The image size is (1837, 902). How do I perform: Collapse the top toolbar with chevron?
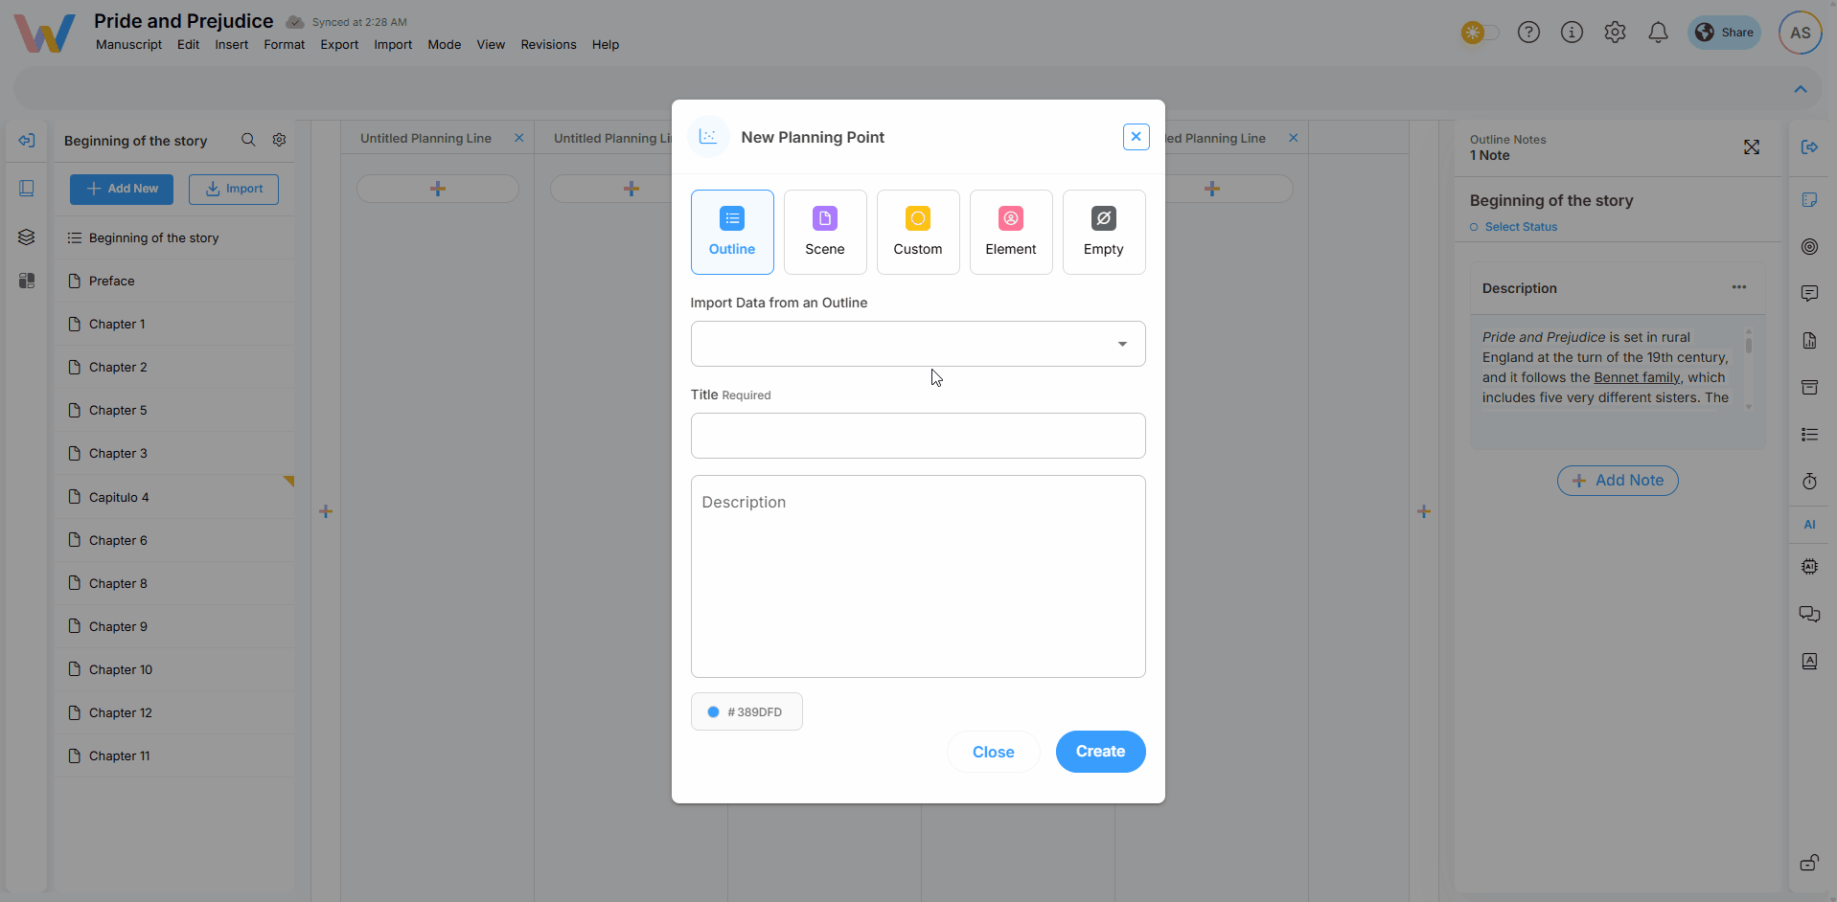tap(1800, 89)
